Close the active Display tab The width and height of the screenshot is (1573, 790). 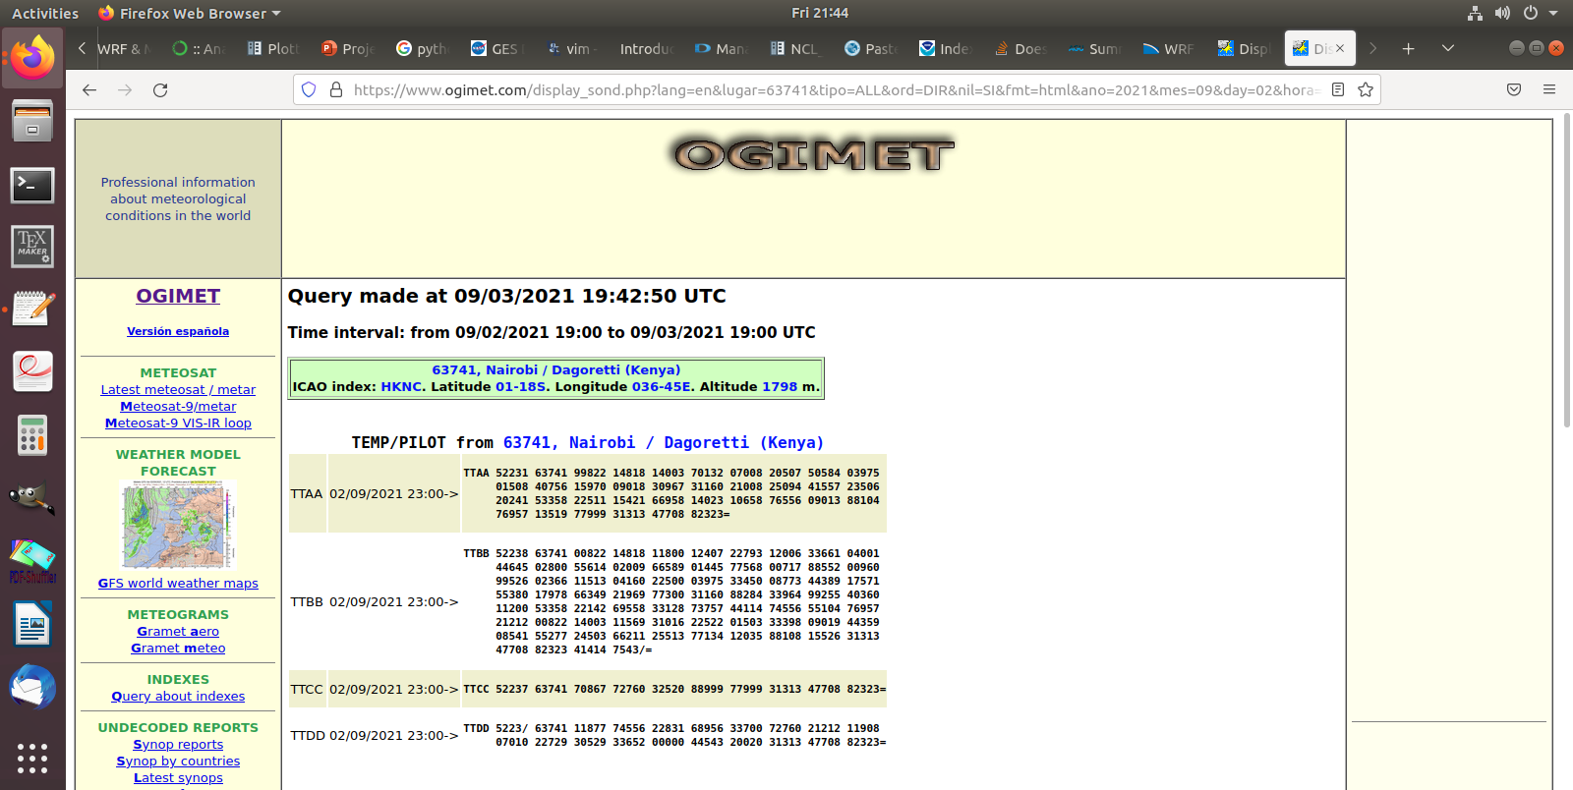[1339, 48]
